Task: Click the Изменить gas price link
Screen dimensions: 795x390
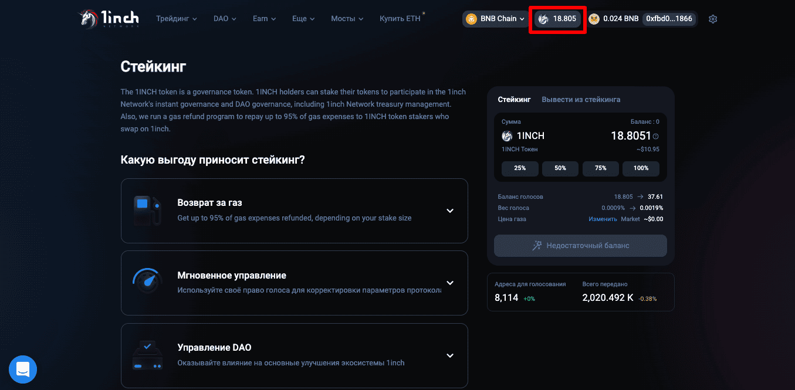Action: pos(603,219)
